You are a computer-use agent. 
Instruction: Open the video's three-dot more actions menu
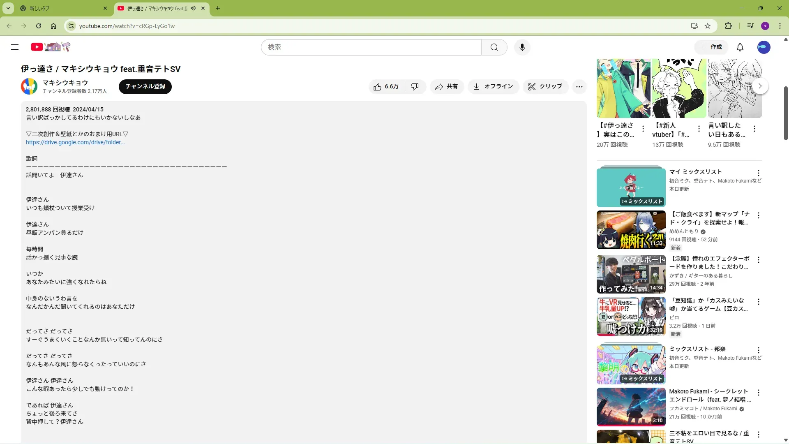(x=579, y=86)
